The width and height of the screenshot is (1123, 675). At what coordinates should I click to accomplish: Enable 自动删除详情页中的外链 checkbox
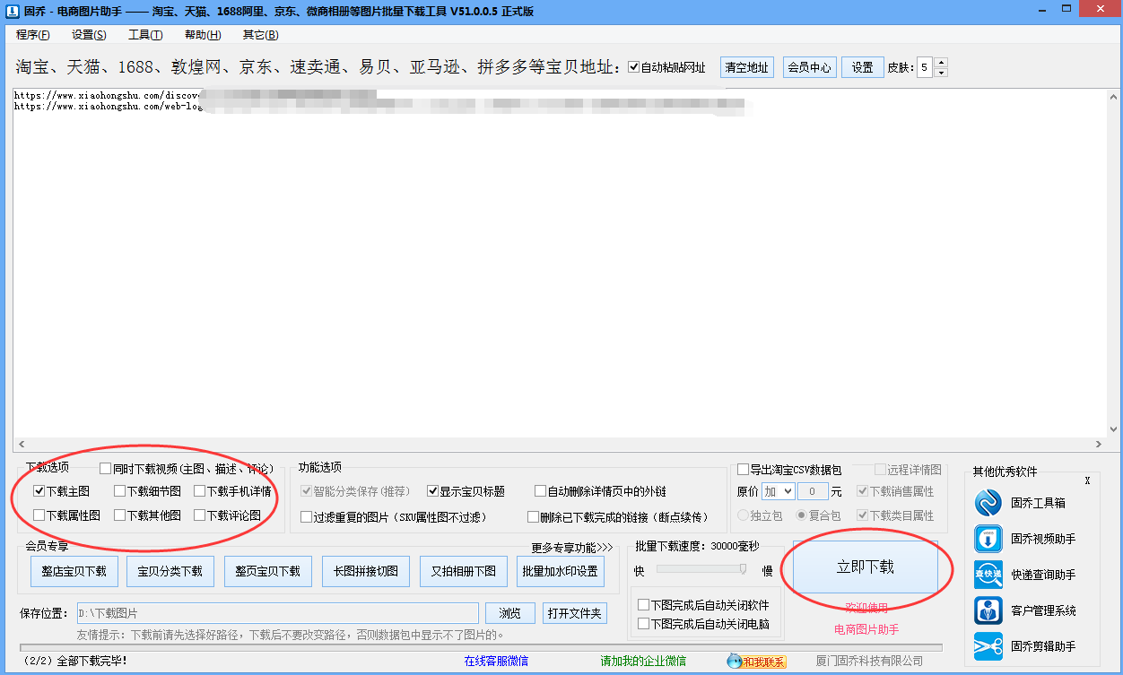point(540,491)
